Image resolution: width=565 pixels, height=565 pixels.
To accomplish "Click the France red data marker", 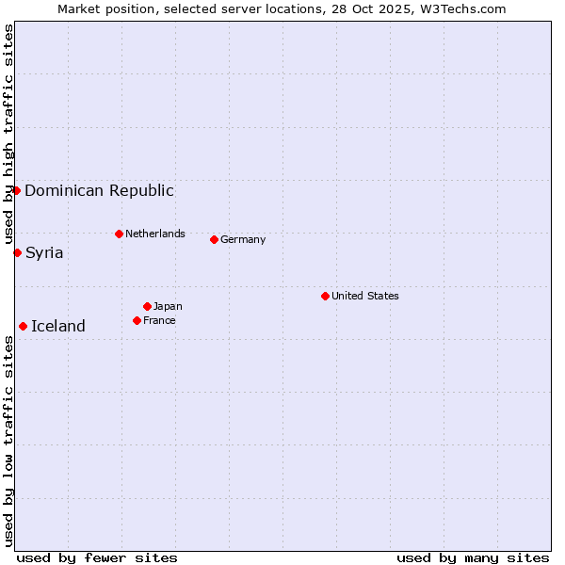I will click(137, 320).
